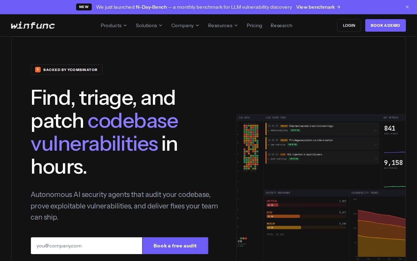
Task: Dismiss the announcement banner with the X
Action: pos(407,7)
